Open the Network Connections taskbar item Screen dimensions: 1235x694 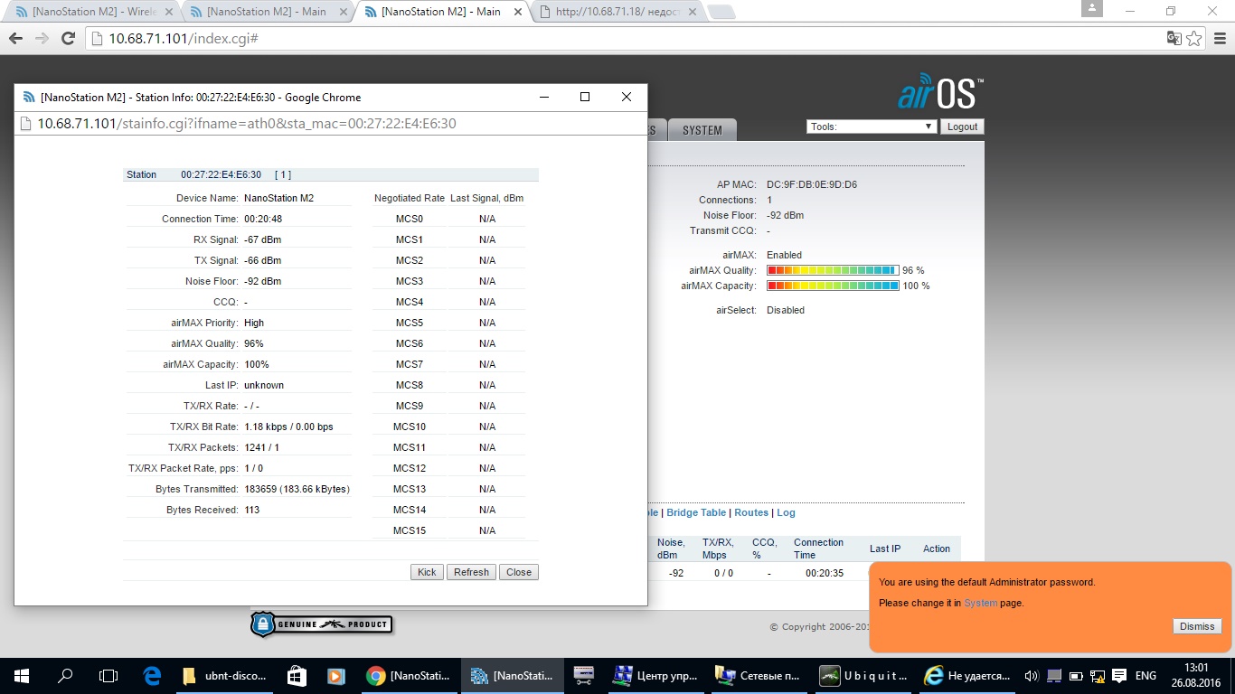(x=759, y=676)
